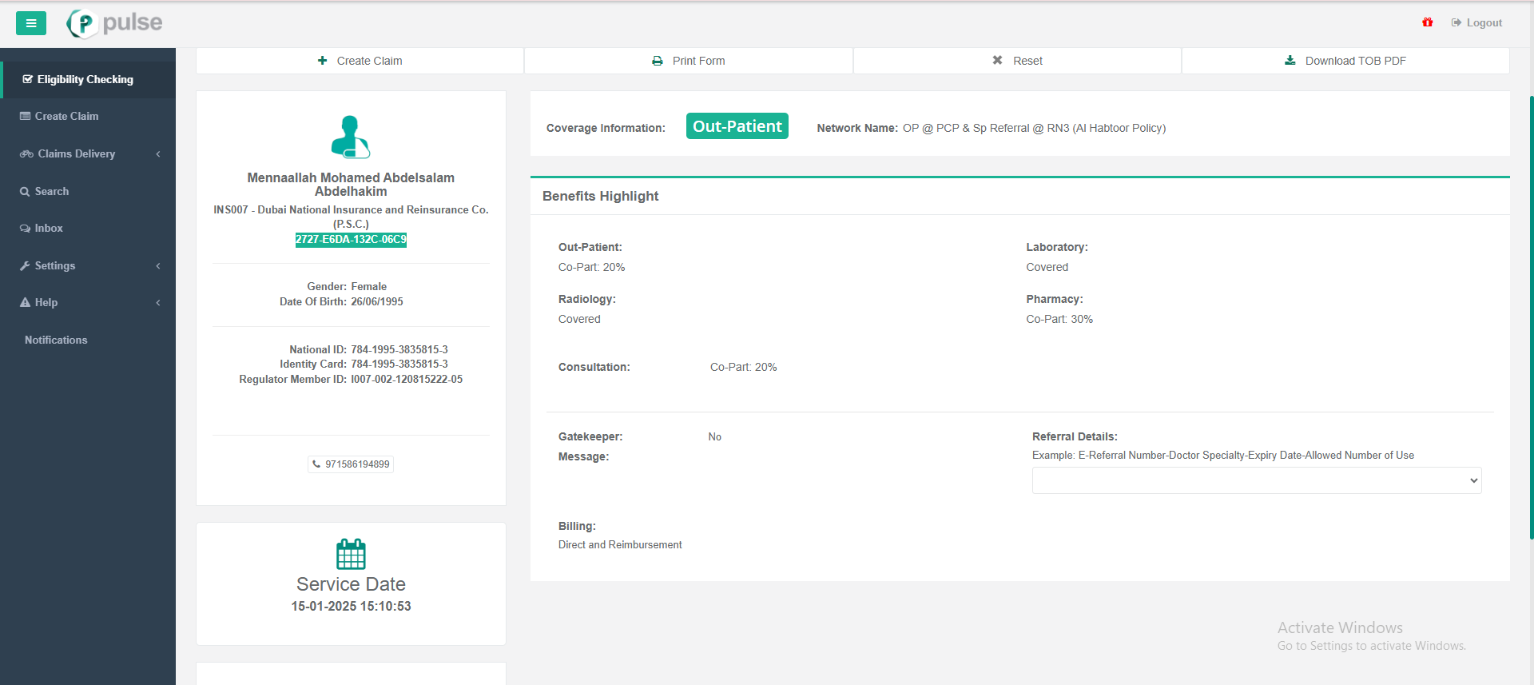Viewport: 1534px width, 685px height.
Task: Click the X icon beside Reset
Action: pos(997,61)
